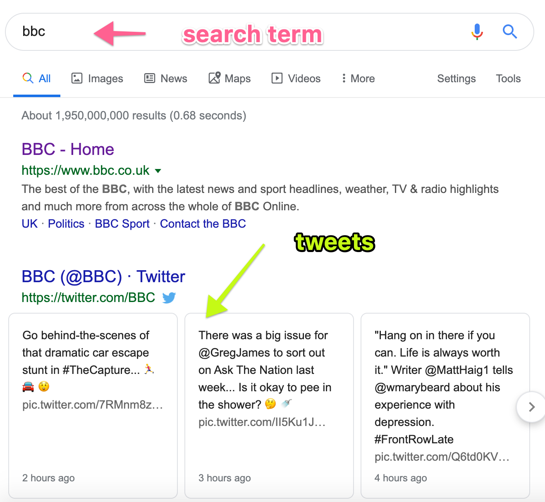Image resolution: width=545 pixels, height=502 pixels.
Task: Click the blue search magnifier button
Action: click(509, 31)
